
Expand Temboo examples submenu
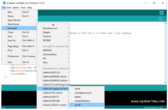53,36
